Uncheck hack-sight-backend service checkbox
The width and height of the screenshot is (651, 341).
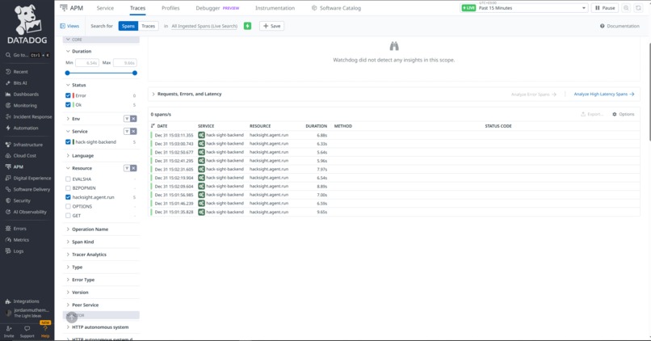click(68, 142)
